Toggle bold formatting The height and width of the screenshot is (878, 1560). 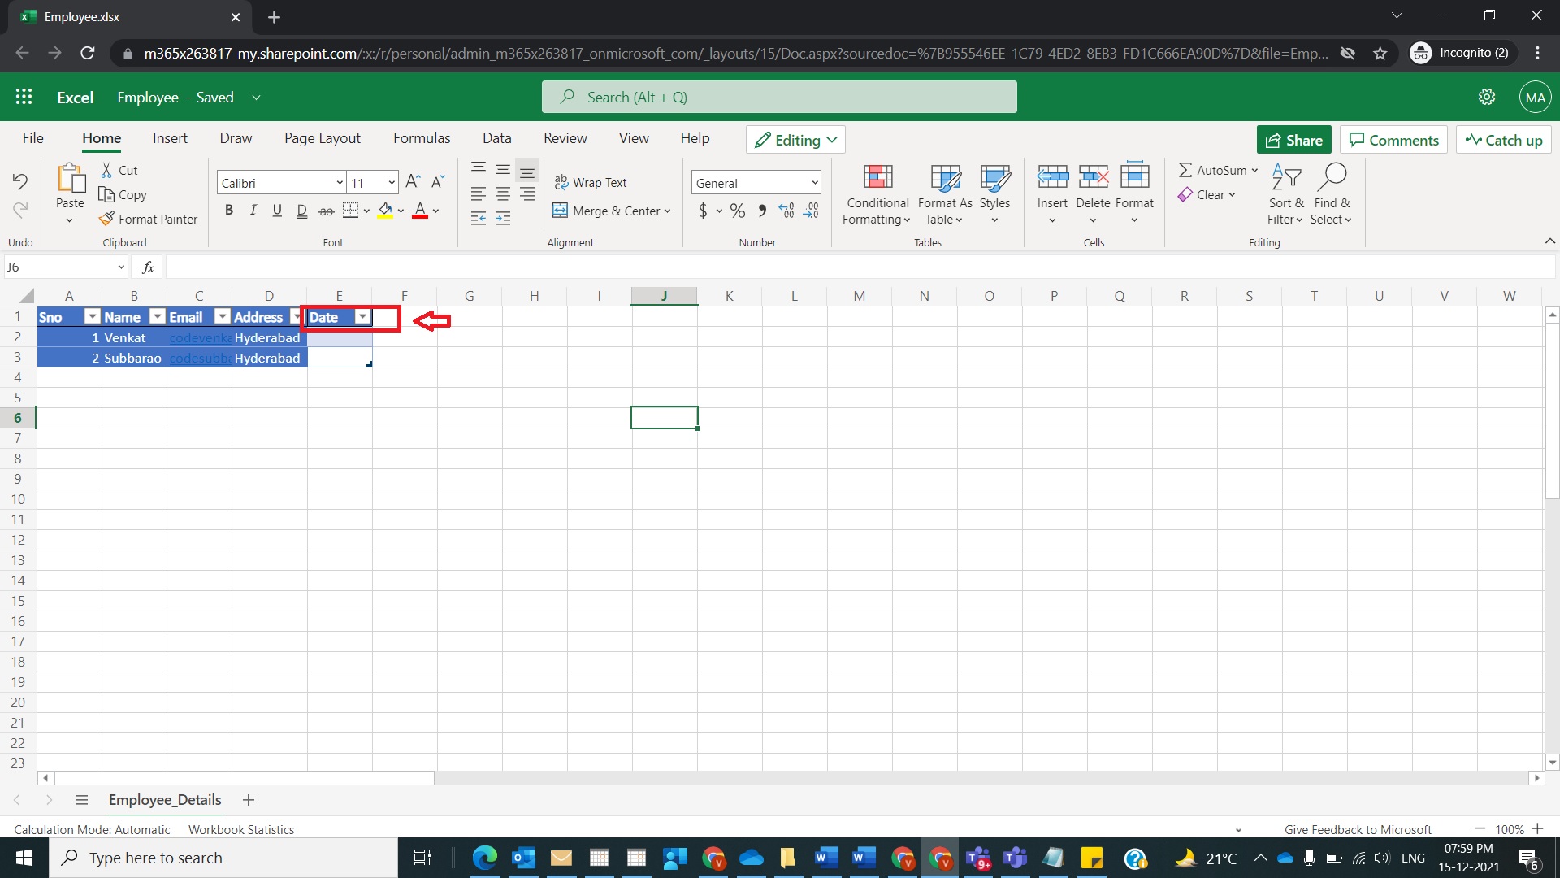coord(228,211)
